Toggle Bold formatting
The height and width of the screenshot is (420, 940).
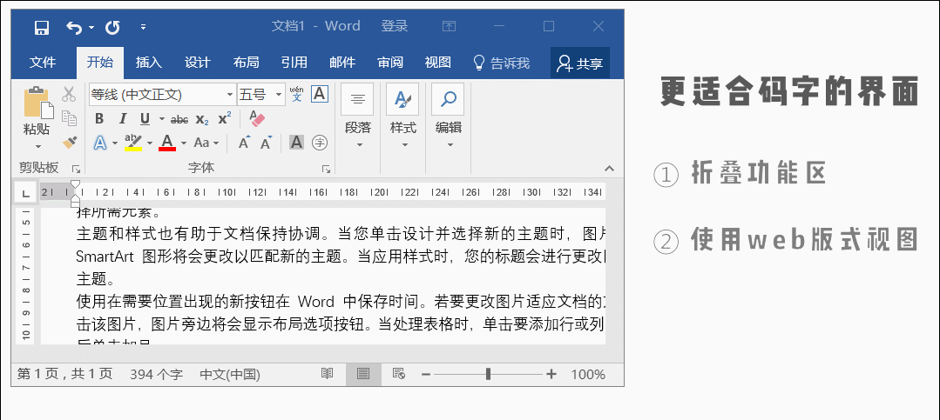[x=99, y=119]
